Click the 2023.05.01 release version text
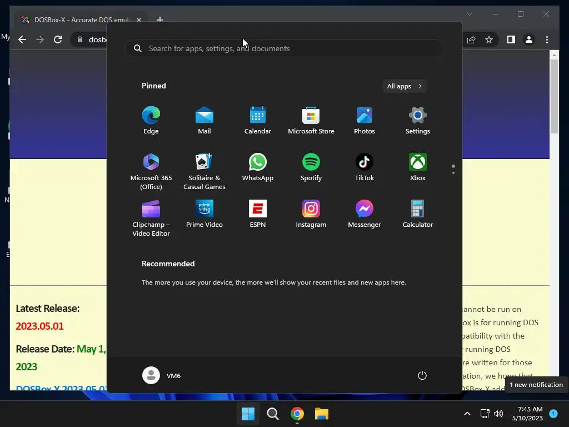This screenshot has height=427, width=569. pos(39,326)
